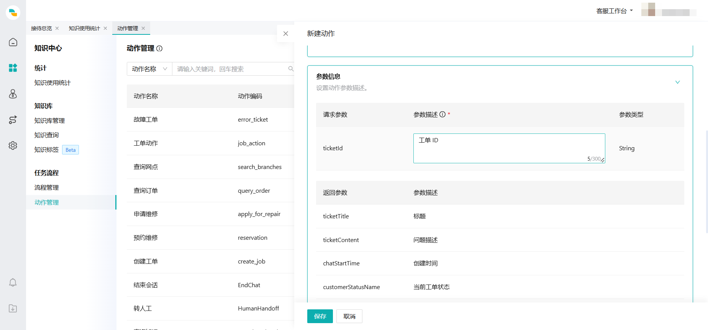Image resolution: width=708 pixels, height=330 pixels.
Task: Open the download inbox sidebar icon
Action: pyautogui.click(x=13, y=309)
